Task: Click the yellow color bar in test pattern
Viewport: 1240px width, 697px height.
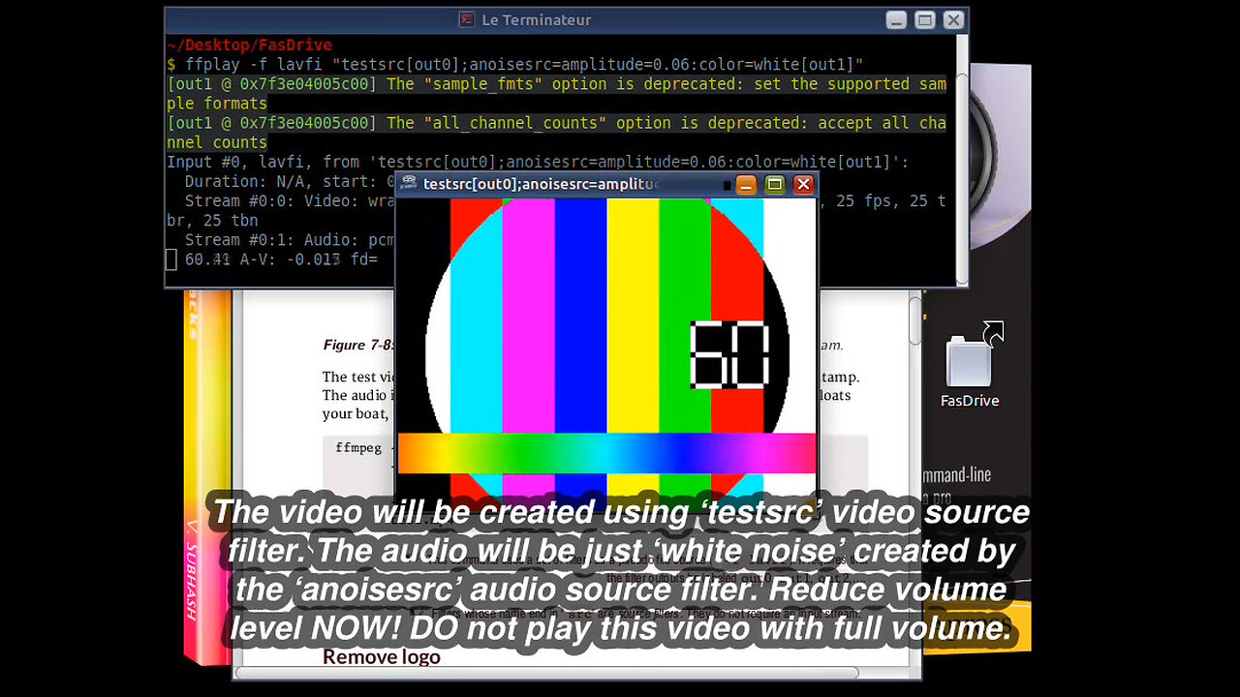Action: [633, 315]
